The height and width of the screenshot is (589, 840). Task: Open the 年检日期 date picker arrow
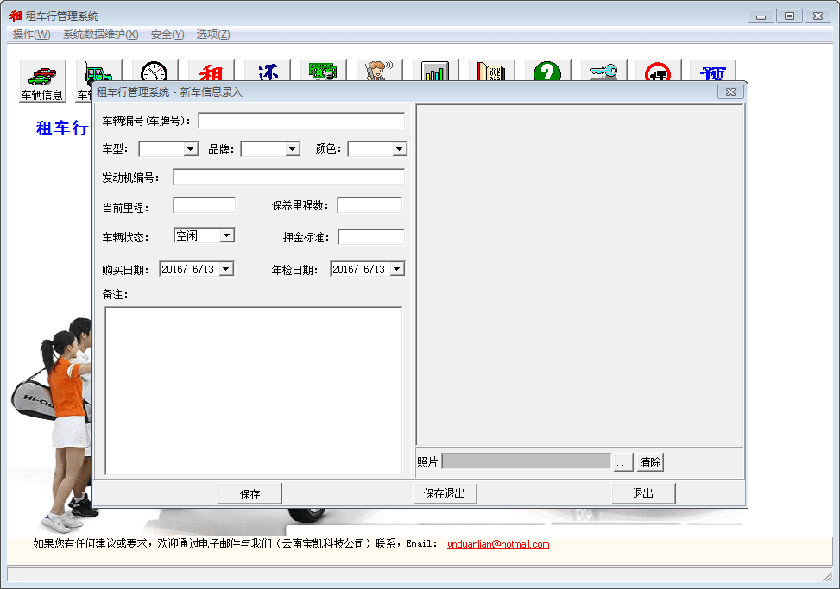click(397, 268)
